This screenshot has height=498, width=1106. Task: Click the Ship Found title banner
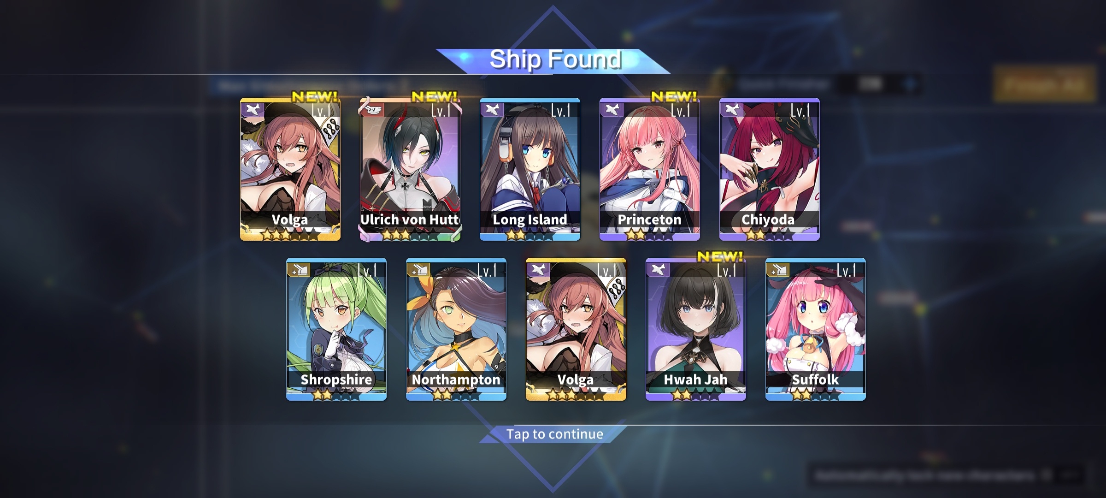pos(555,60)
